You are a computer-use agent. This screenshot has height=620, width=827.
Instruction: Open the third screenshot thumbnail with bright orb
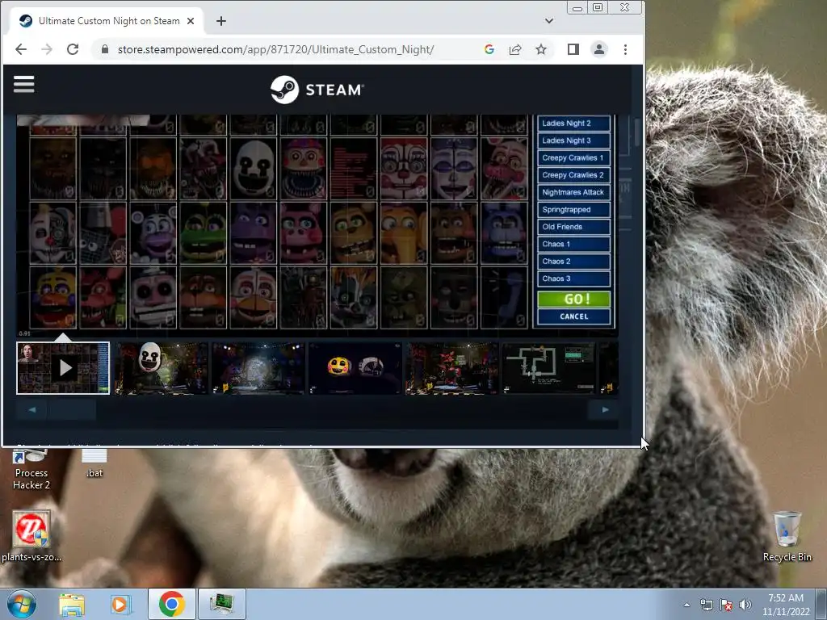pos(258,368)
